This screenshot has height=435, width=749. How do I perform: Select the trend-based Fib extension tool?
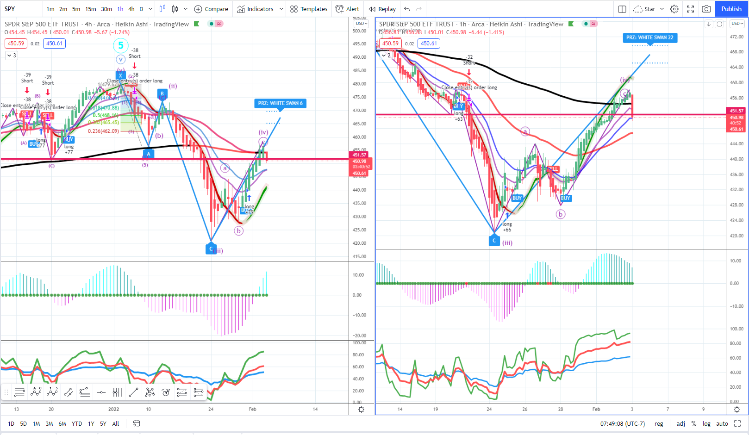[182, 392]
